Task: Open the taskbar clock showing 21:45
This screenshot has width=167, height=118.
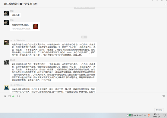Action: coord(156,115)
